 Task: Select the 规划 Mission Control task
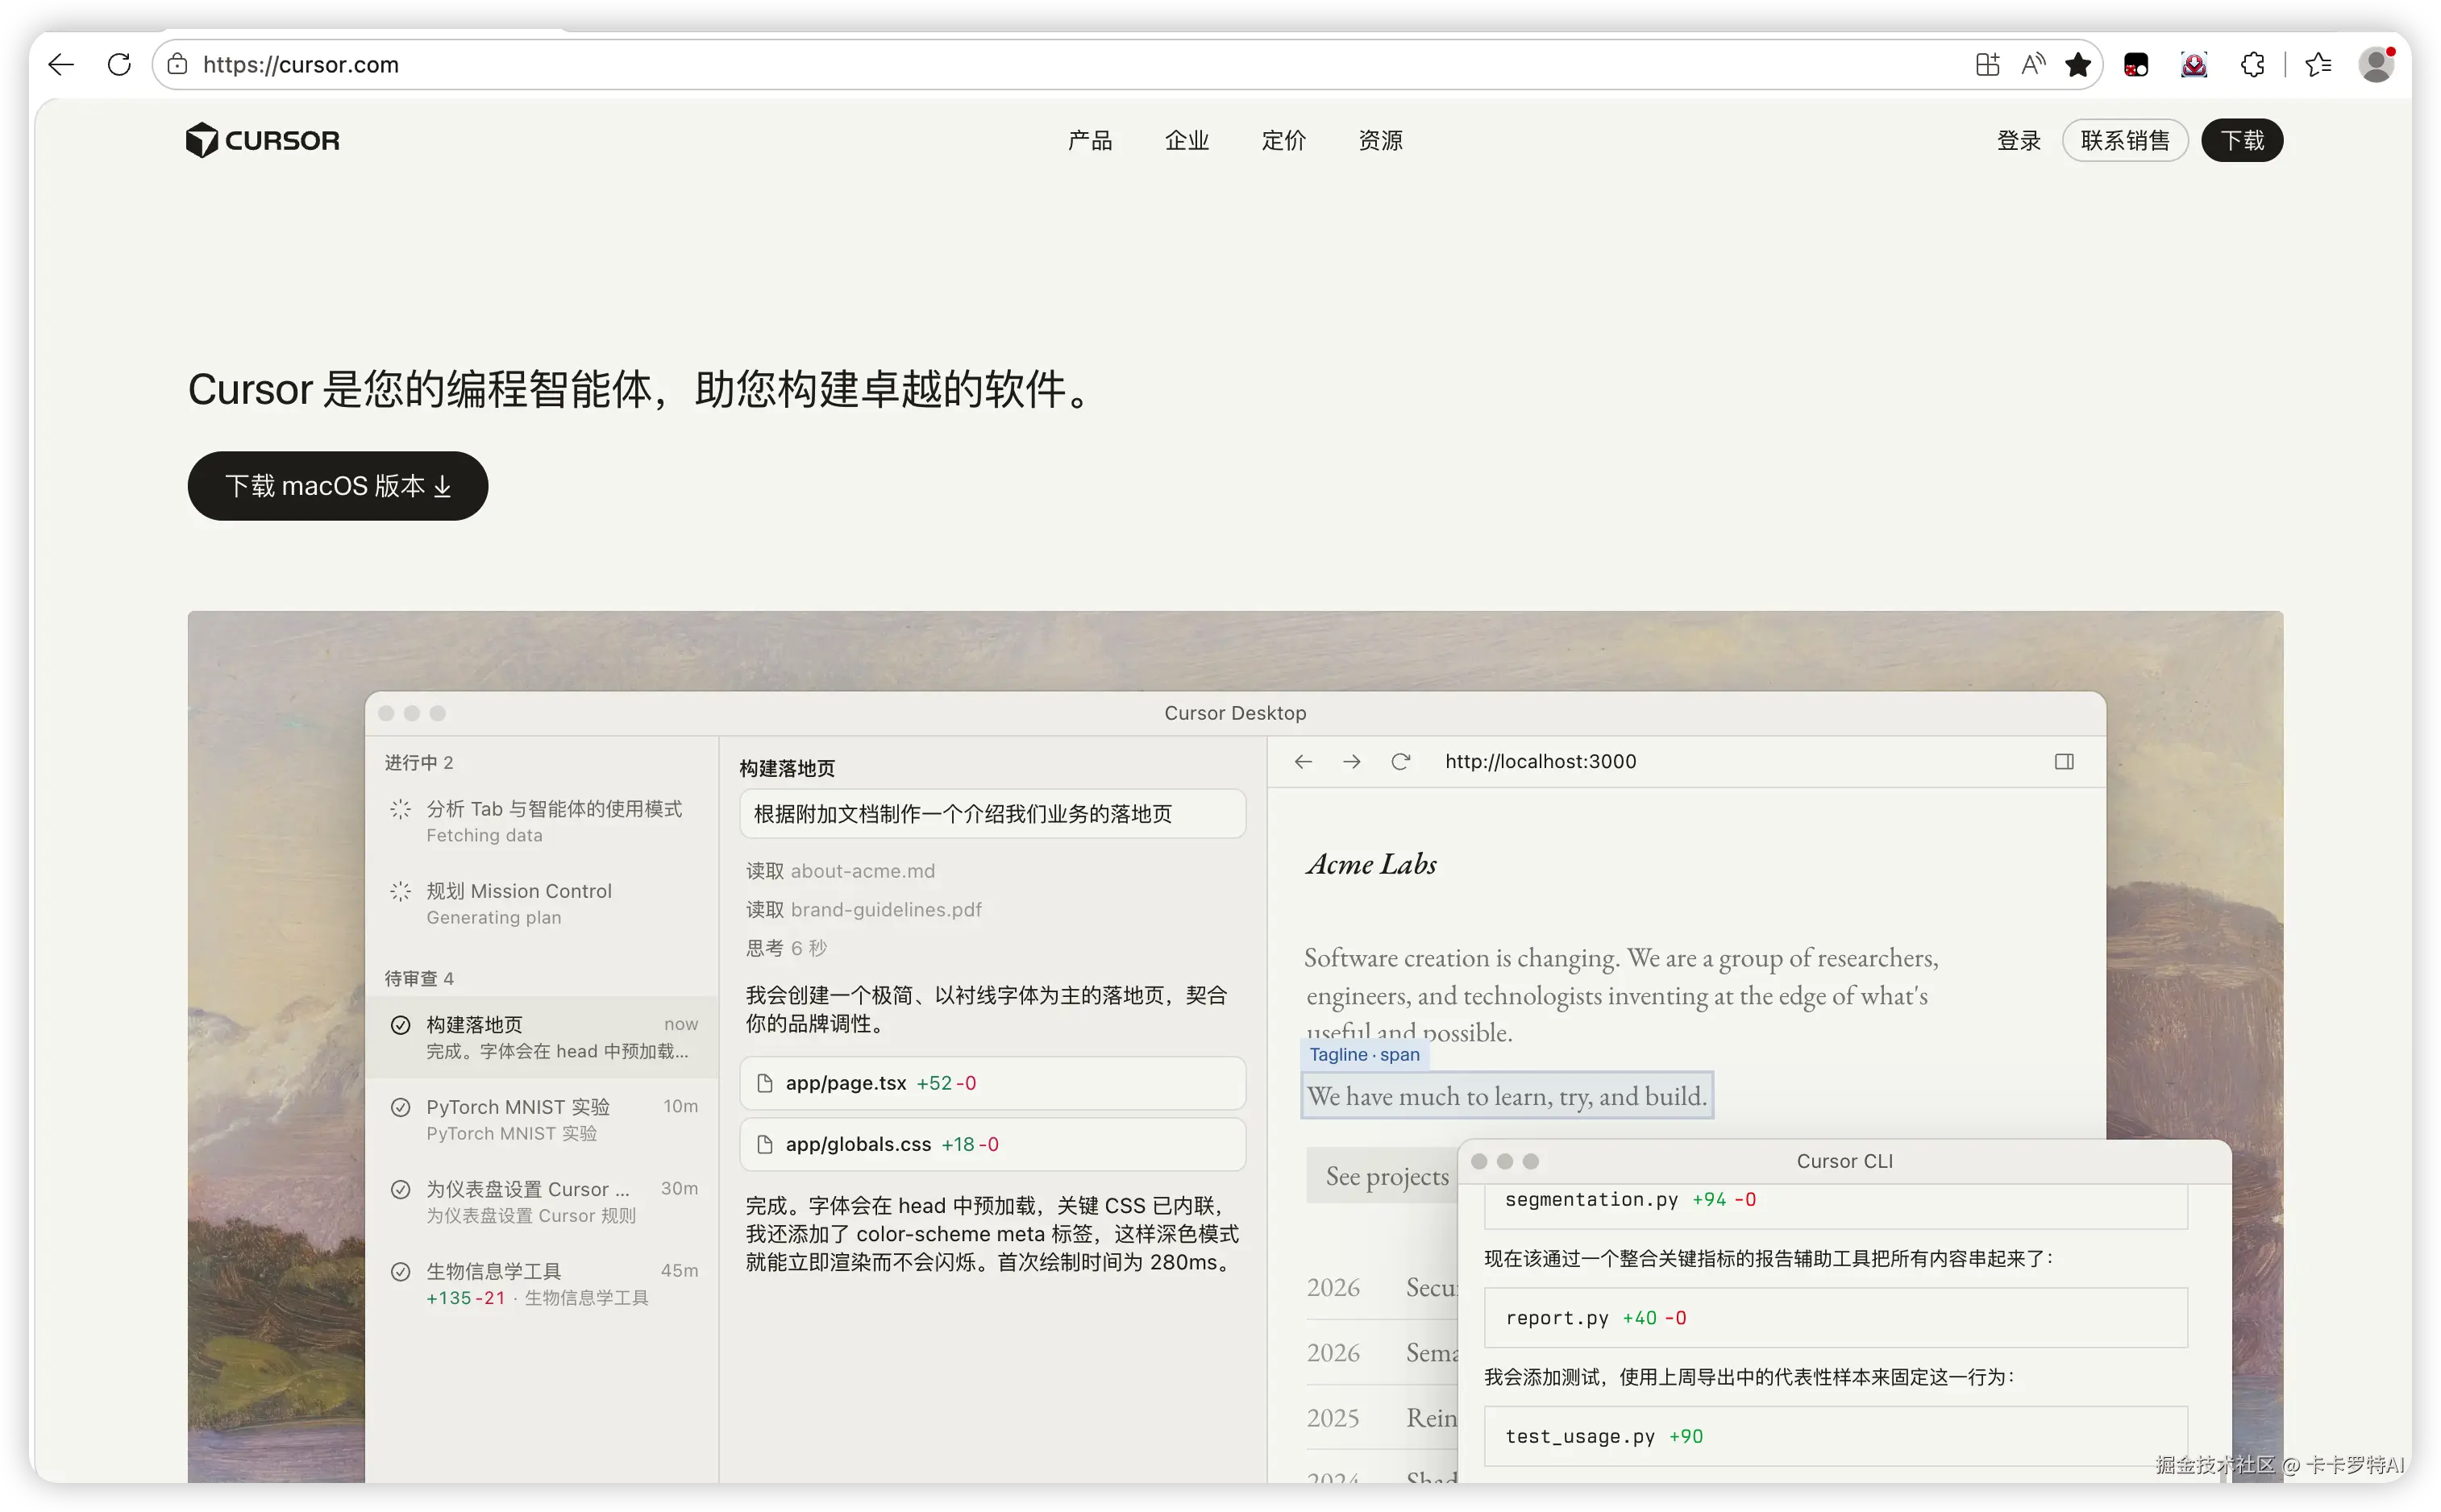click(x=541, y=903)
